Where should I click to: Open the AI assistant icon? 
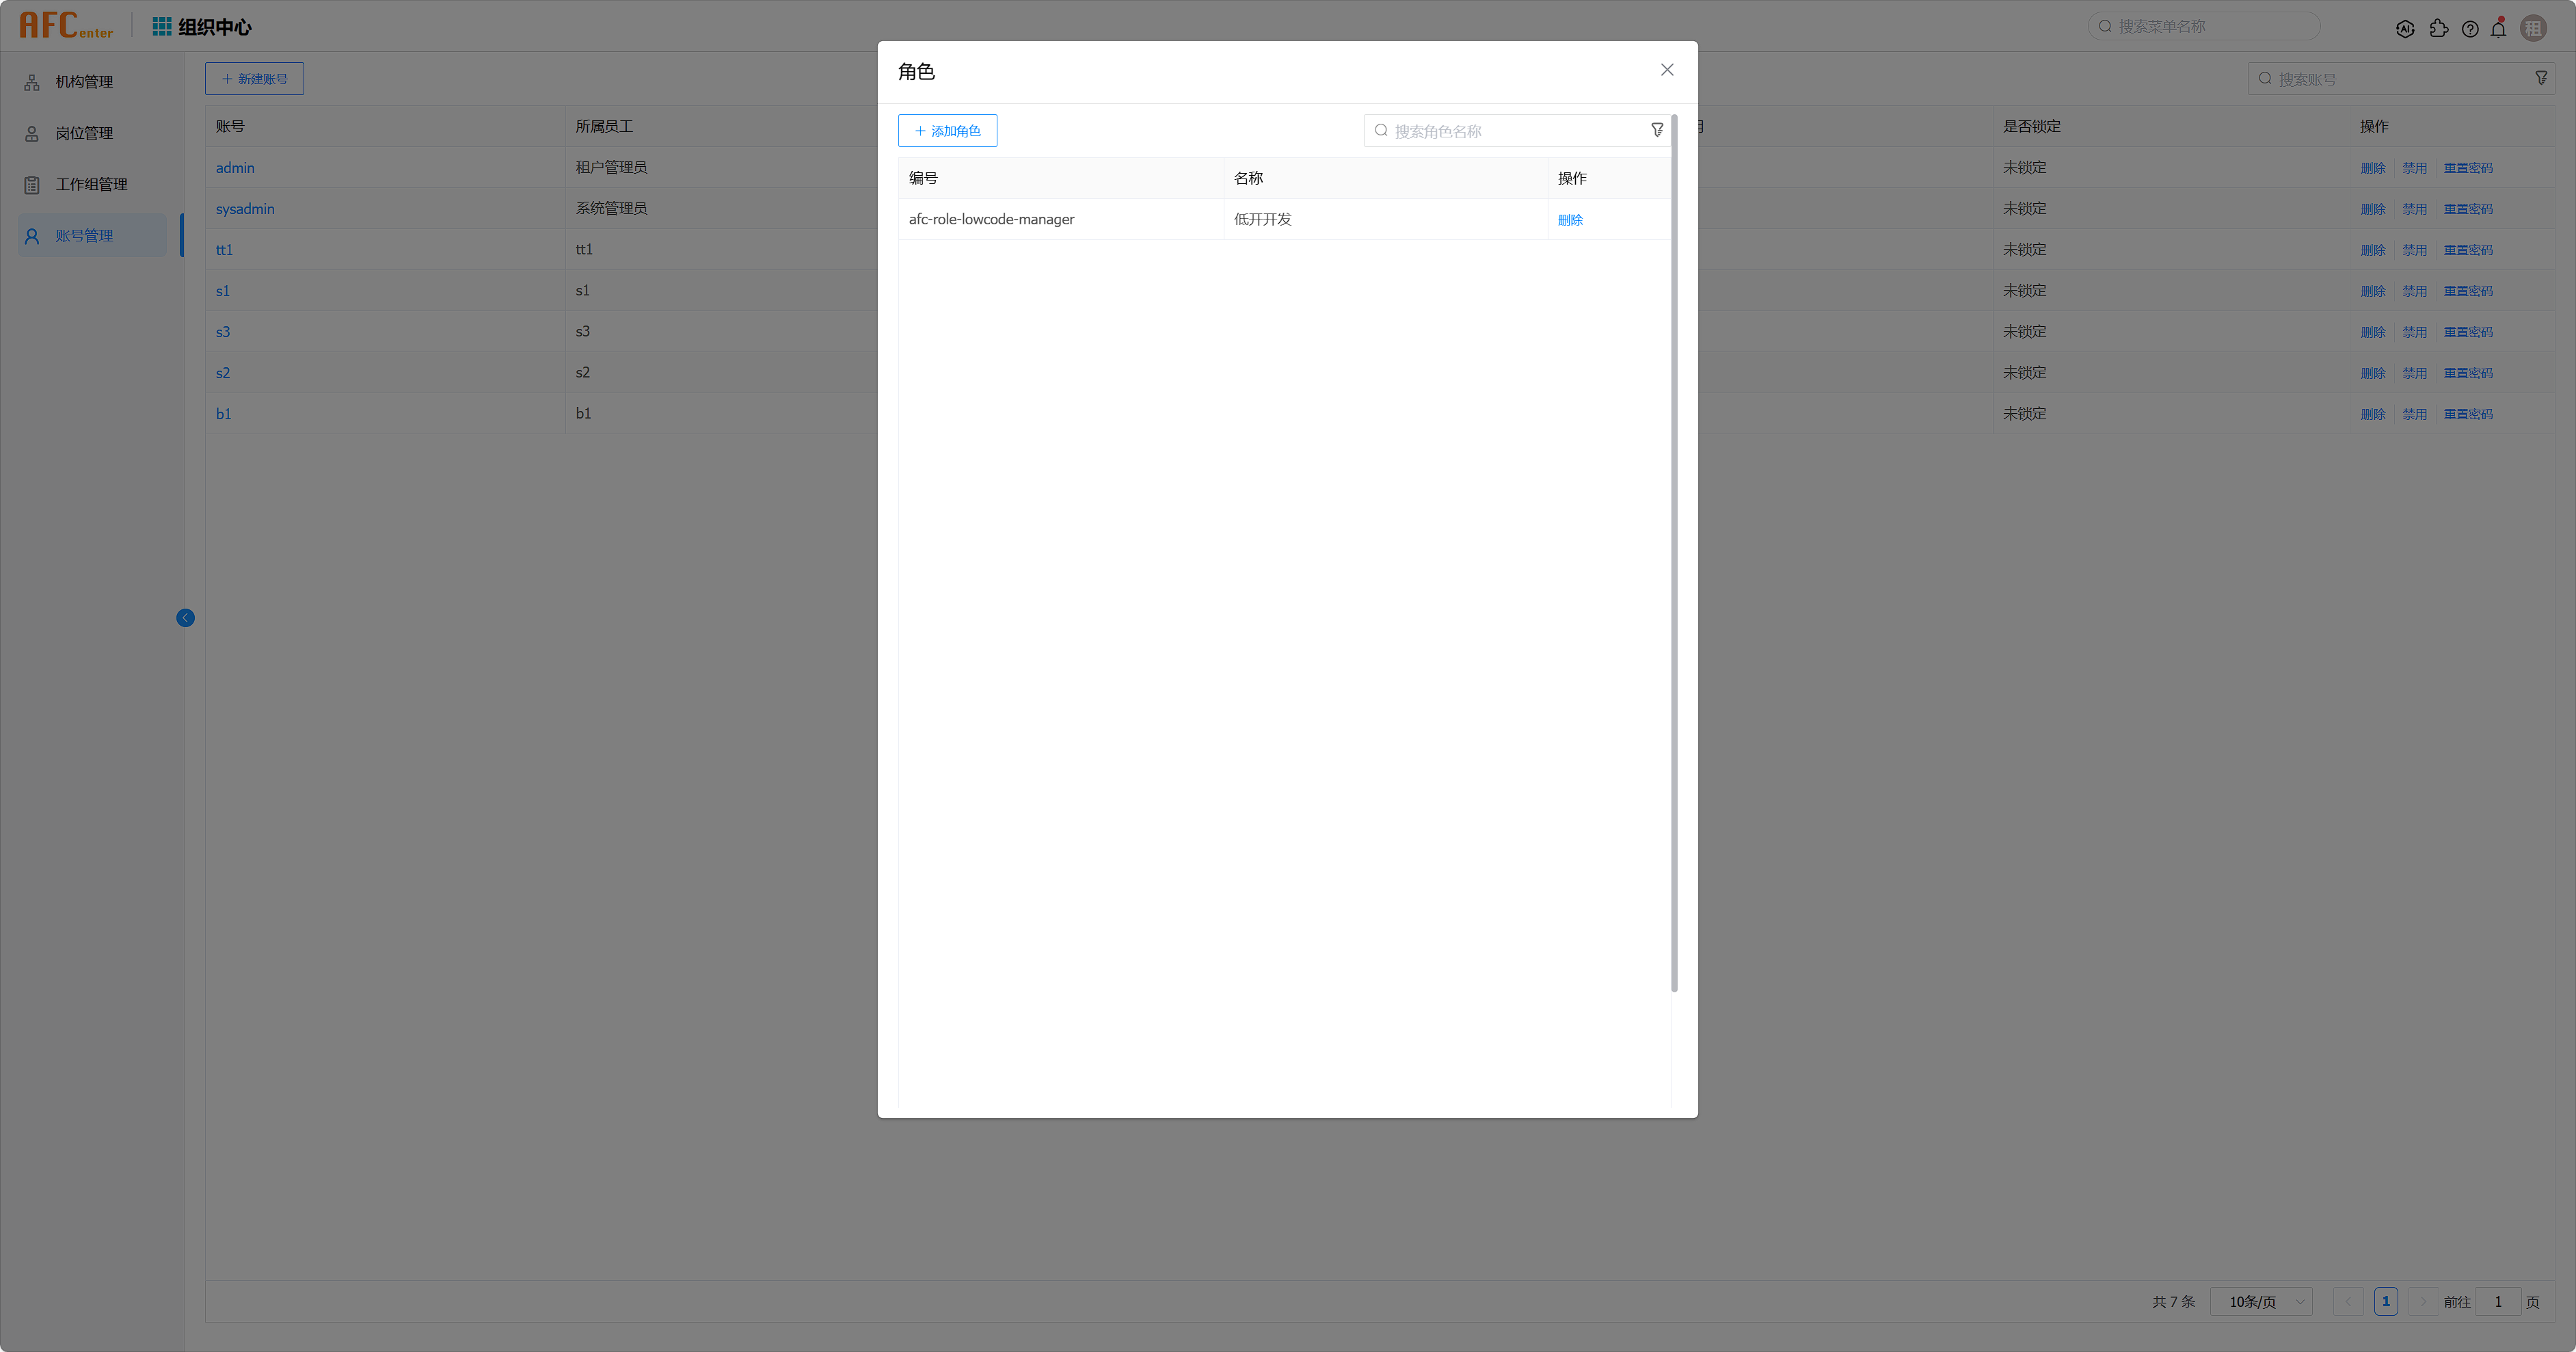coord(2405,29)
